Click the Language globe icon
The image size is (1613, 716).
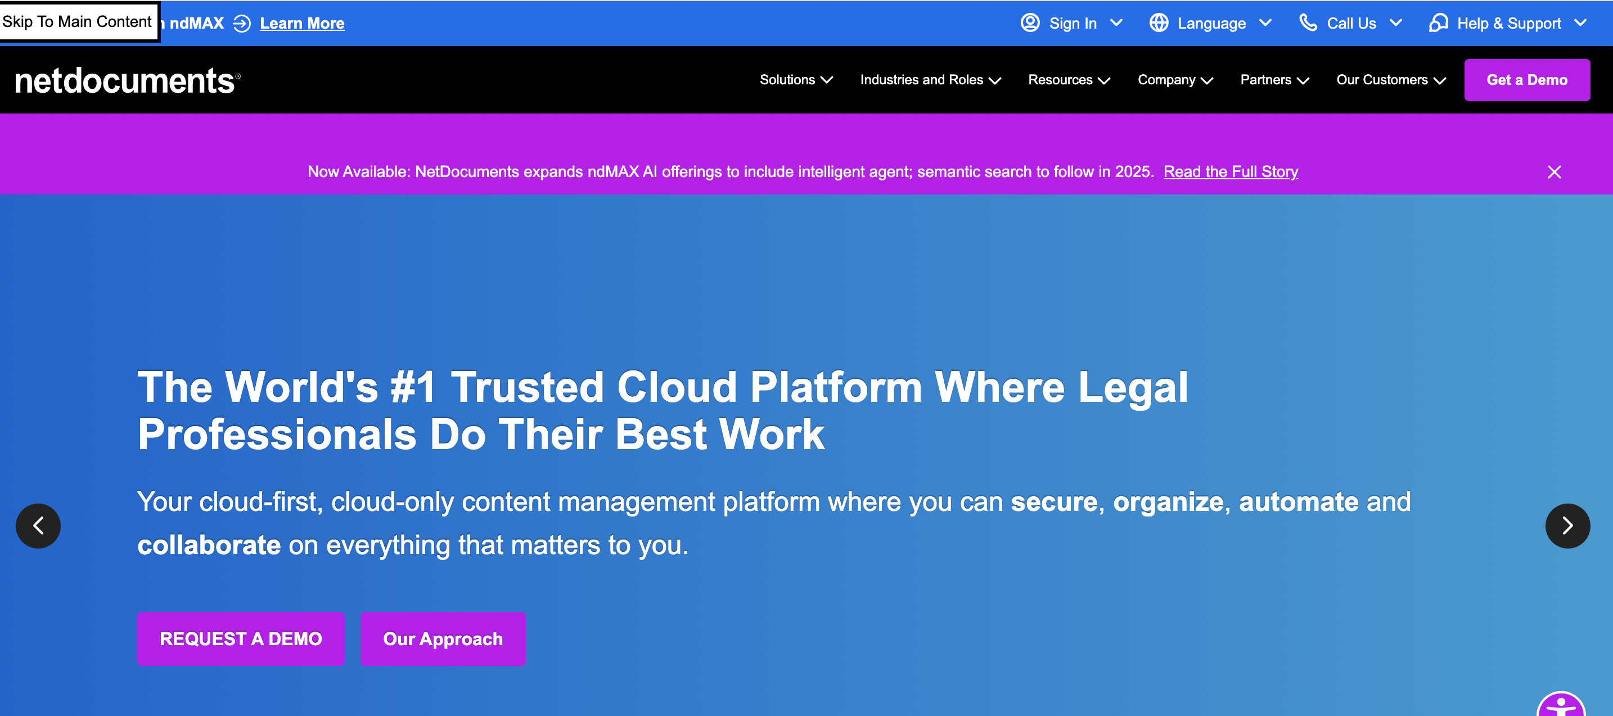[x=1159, y=23]
